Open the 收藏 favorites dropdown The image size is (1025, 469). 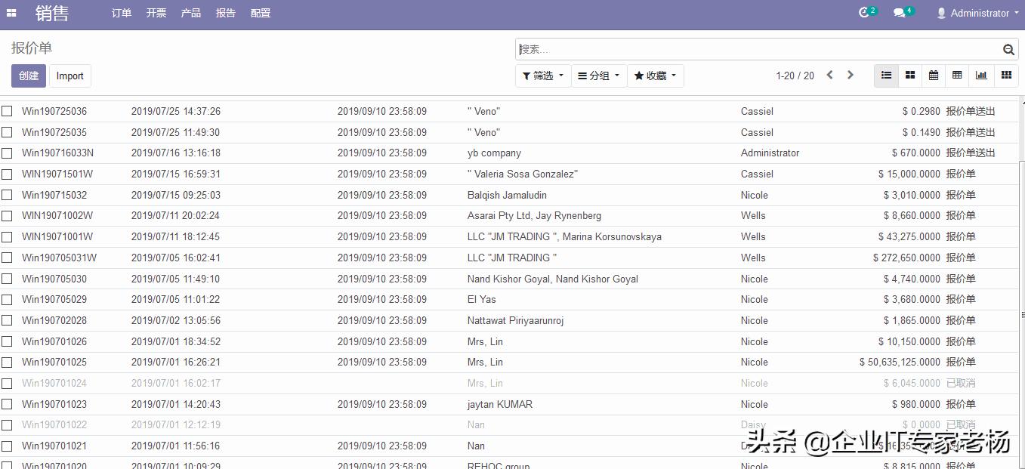655,76
